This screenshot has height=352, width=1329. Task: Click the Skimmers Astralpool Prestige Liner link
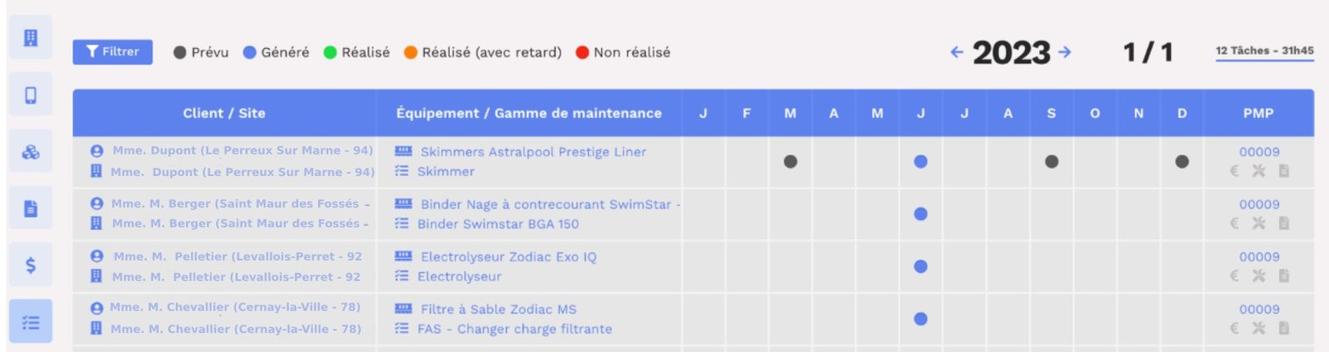[x=533, y=152]
